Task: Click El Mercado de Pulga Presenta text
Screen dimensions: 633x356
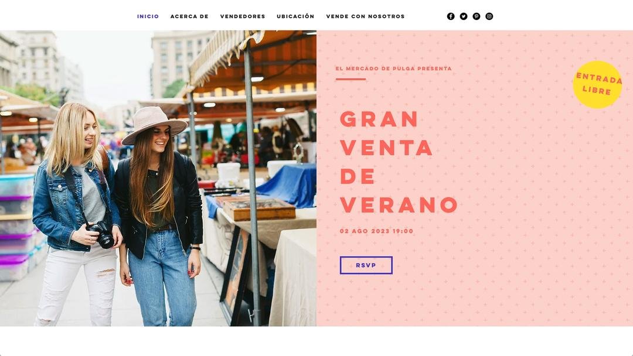Action: point(394,69)
